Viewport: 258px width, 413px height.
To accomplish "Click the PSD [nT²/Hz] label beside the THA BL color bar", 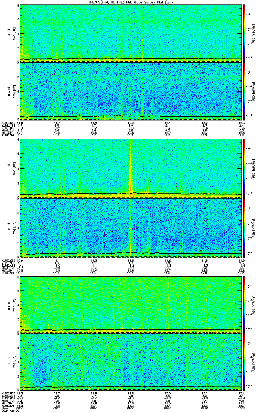I will pos(253,33).
